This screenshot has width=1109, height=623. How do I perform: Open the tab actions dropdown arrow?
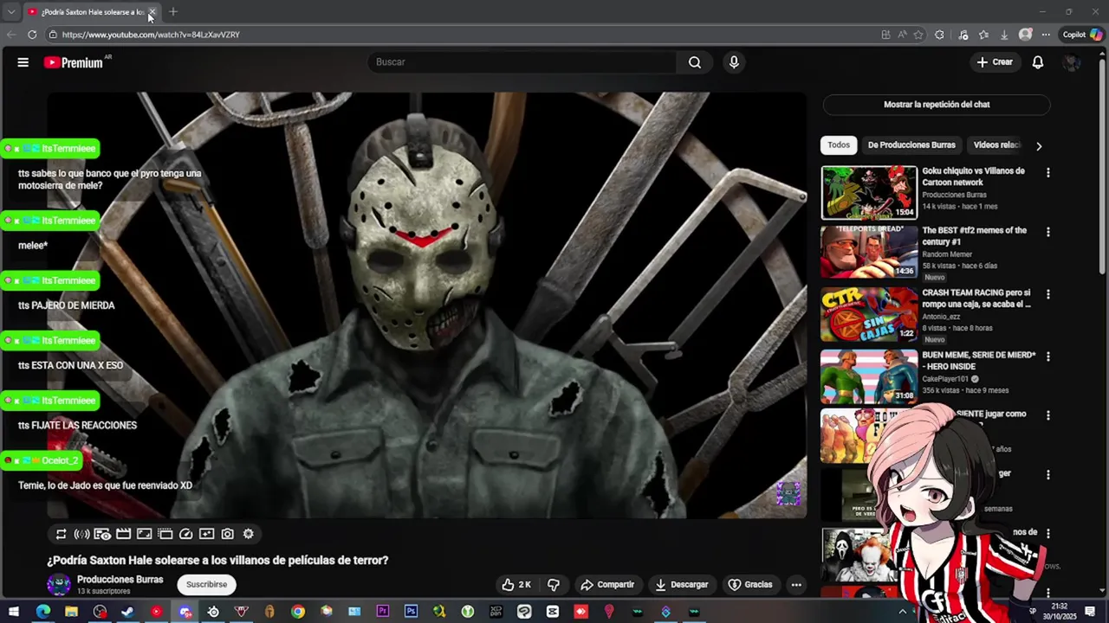click(x=10, y=12)
